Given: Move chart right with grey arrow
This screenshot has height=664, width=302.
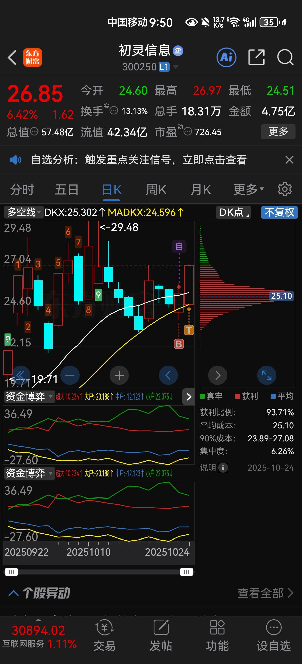Looking at the screenshot, I should [218, 375].
